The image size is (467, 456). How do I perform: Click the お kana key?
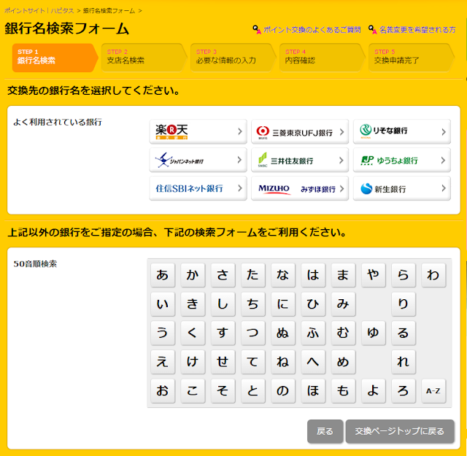[163, 391]
